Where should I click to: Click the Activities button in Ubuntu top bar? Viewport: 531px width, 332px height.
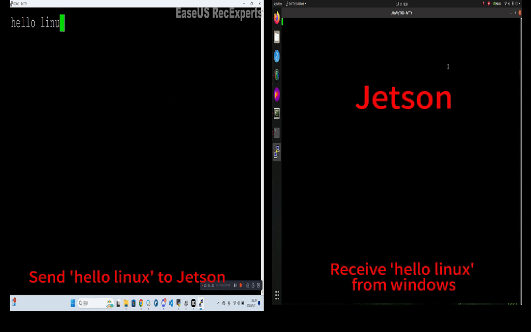click(x=277, y=4)
